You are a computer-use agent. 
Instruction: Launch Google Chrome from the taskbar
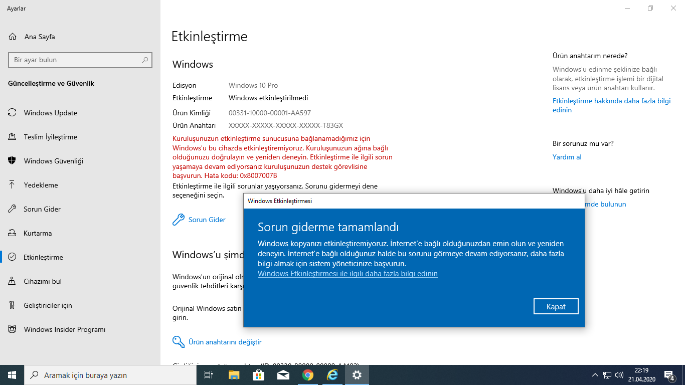tap(307, 374)
